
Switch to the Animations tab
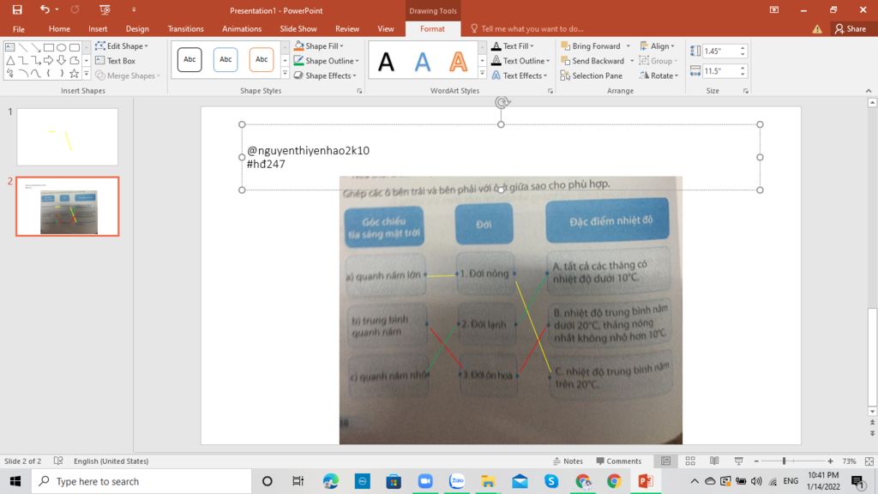[x=242, y=29]
